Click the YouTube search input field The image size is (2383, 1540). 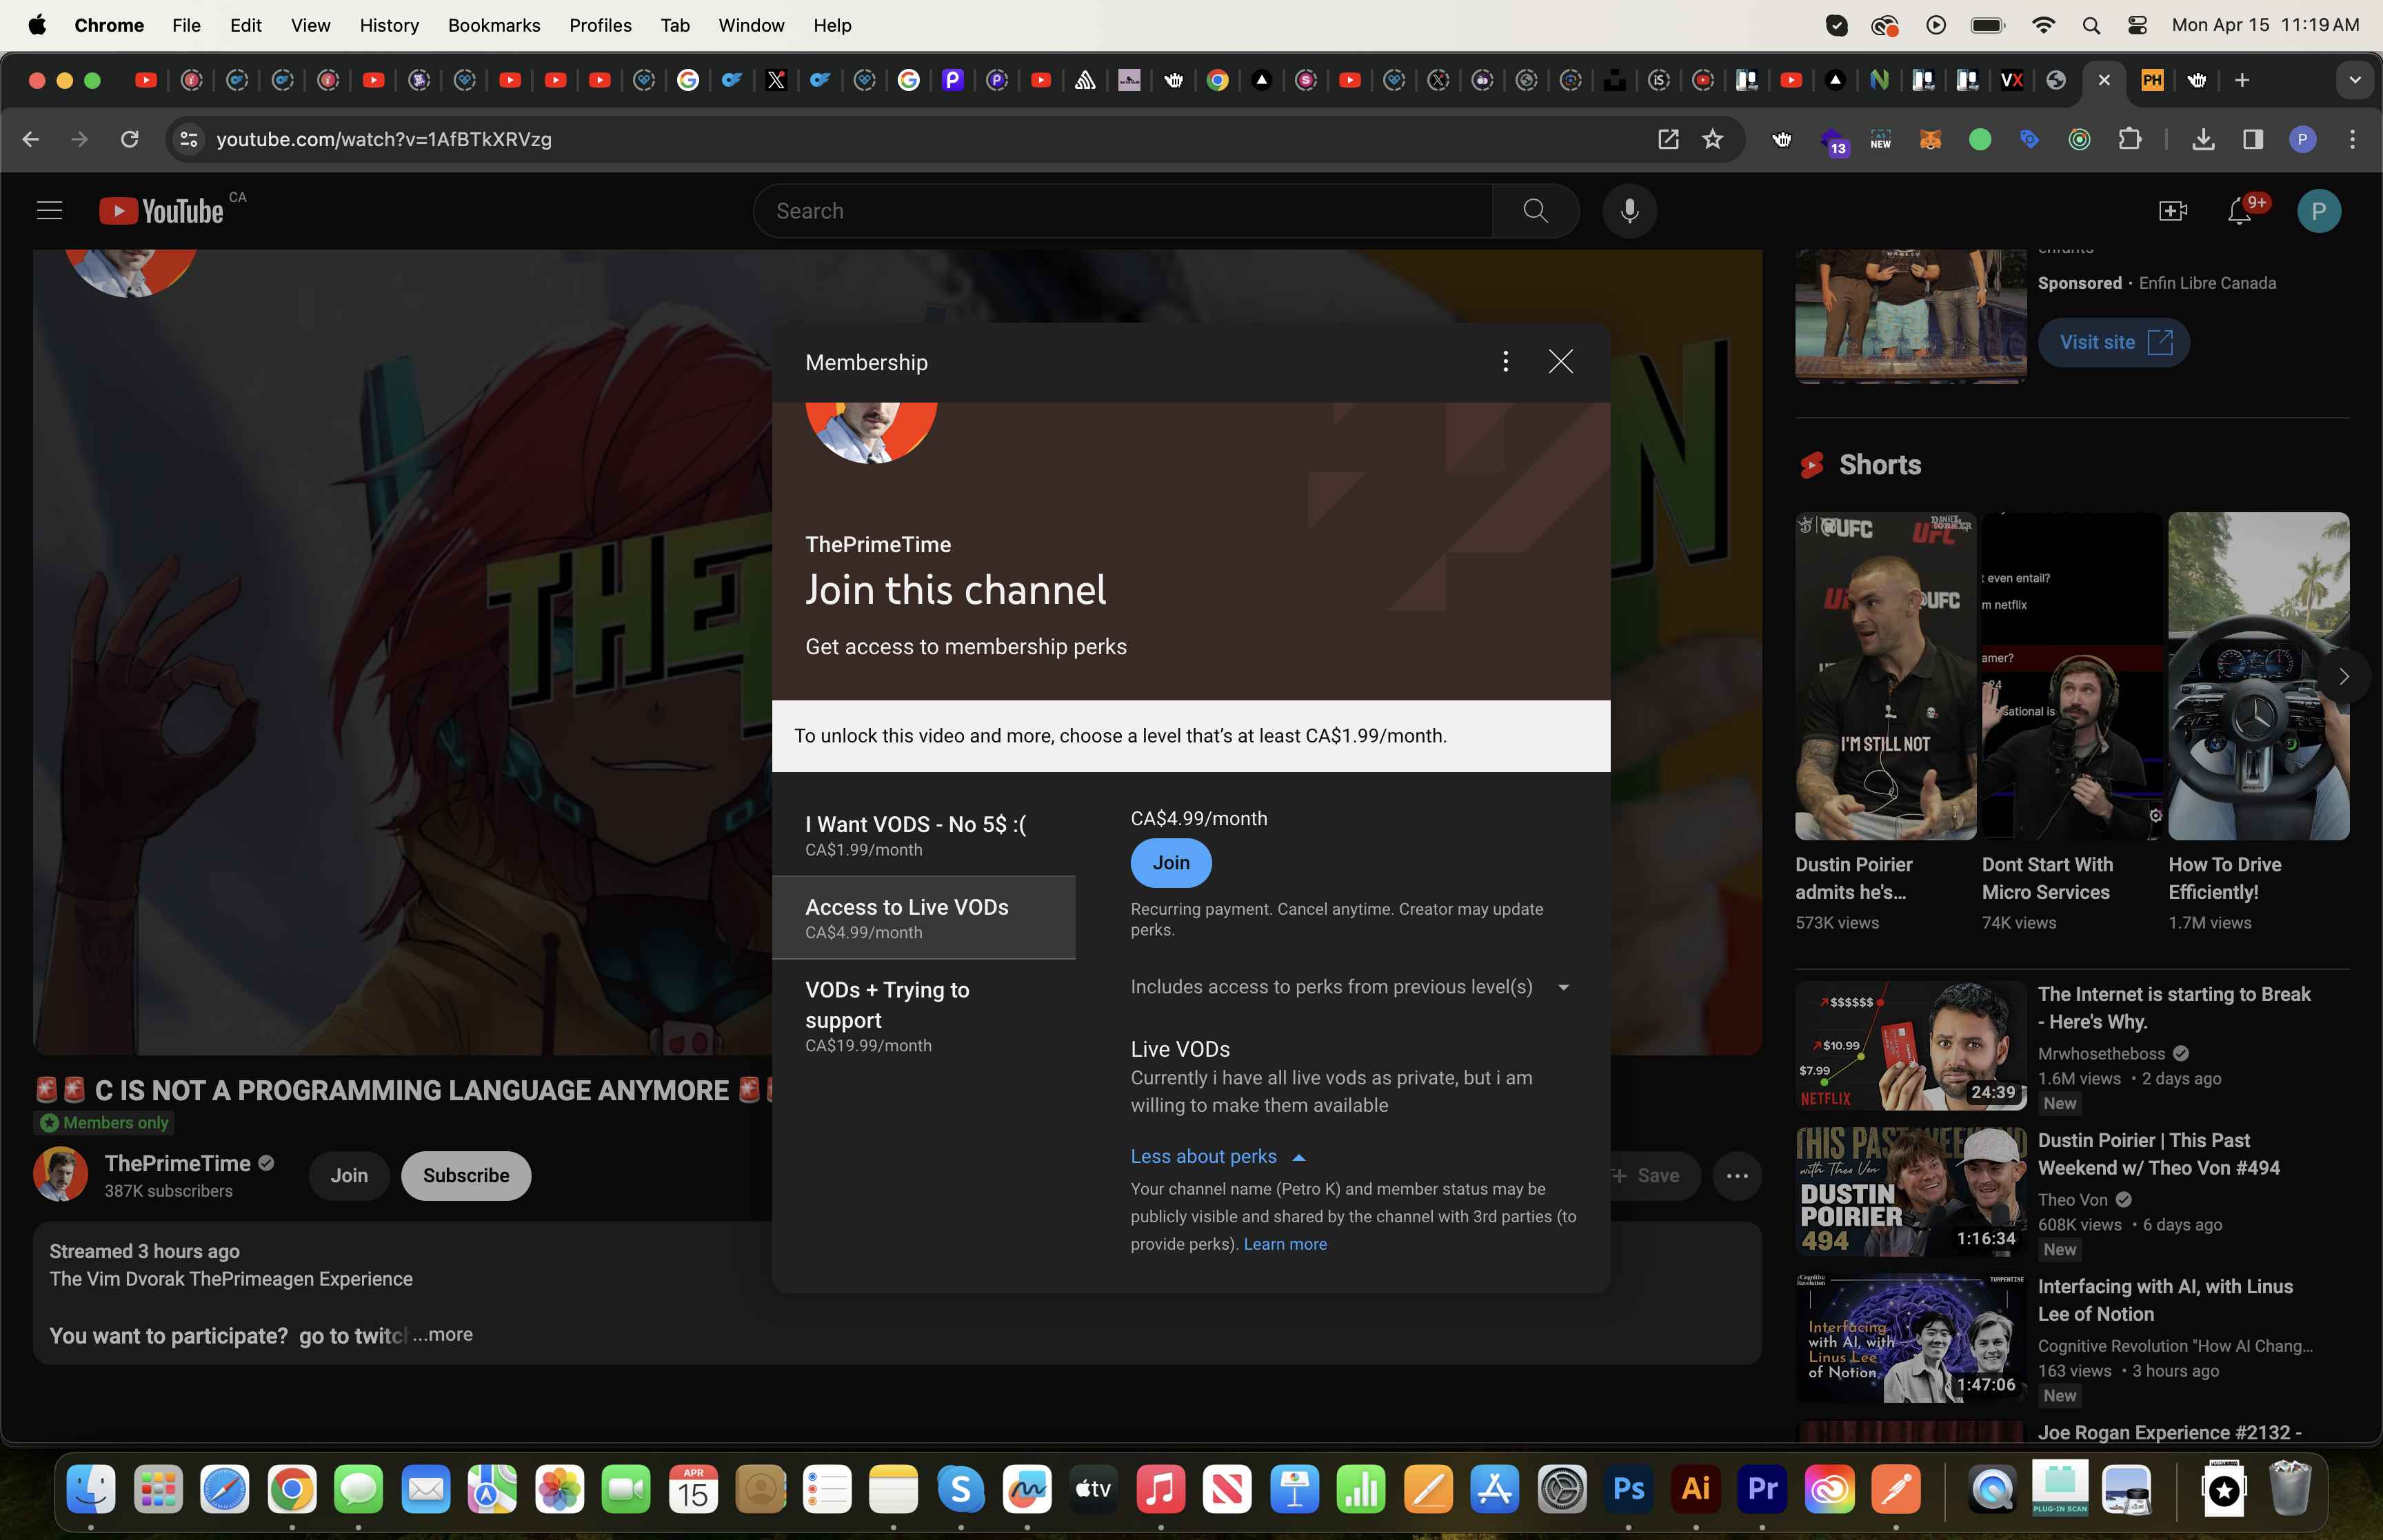pyautogui.click(x=1123, y=211)
